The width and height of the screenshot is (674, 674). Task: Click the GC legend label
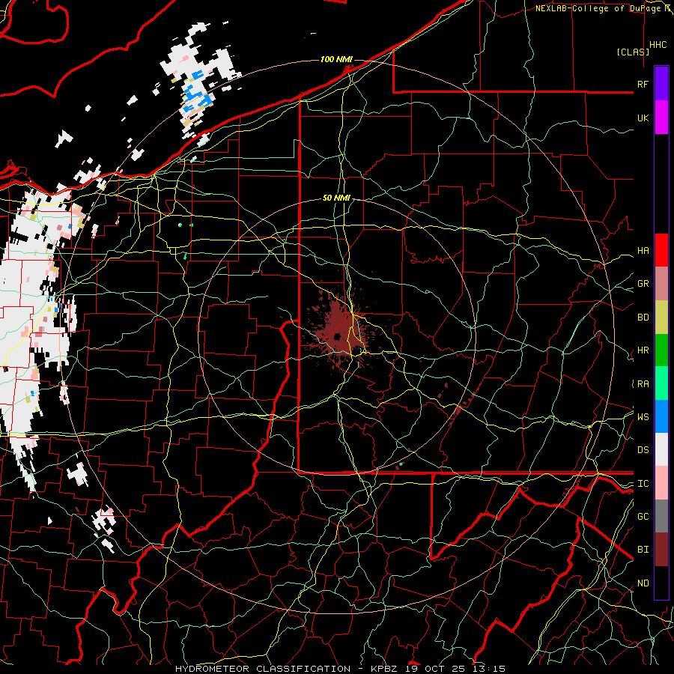[643, 517]
